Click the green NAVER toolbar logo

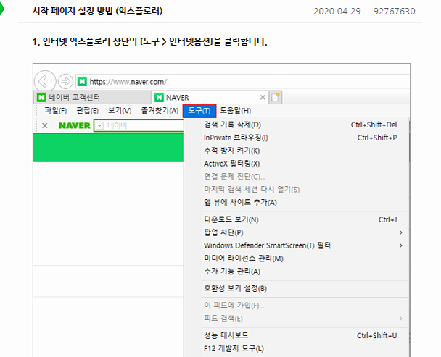point(75,125)
